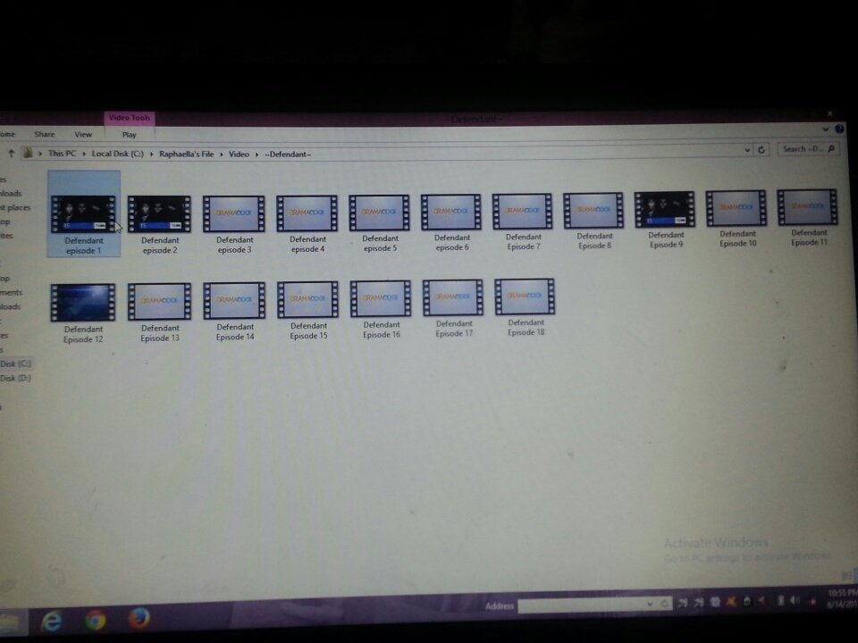The height and width of the screenshot is (643, 858).
Task: Click Local Disk (C:) breadcrumb
Action: click(x=118, y=154)
